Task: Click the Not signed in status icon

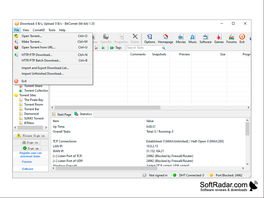Action: [x=144, y=175]
